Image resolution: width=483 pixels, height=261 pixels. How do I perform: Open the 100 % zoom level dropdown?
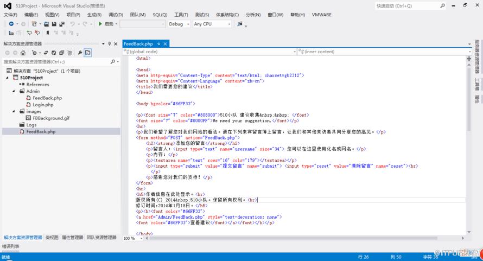[142, 238]
